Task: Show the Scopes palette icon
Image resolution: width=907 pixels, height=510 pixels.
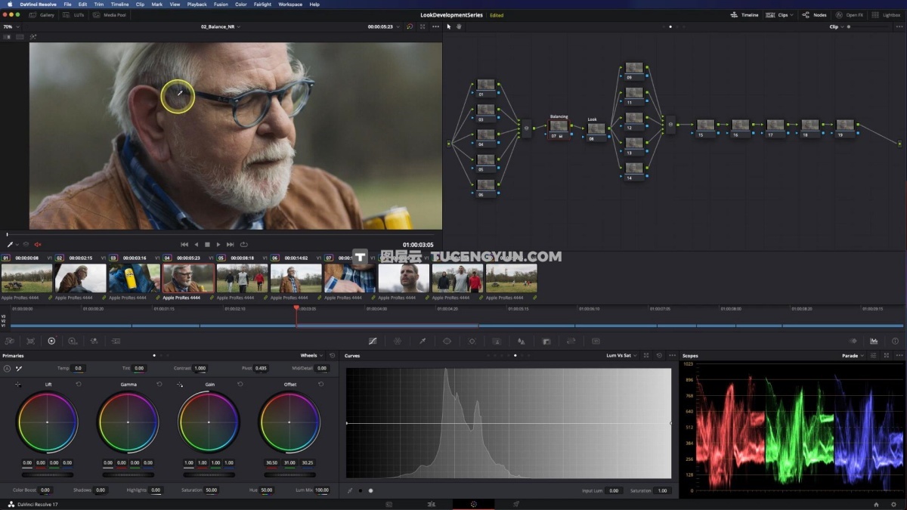Action: pyautogui.click(x=874, y=341)
